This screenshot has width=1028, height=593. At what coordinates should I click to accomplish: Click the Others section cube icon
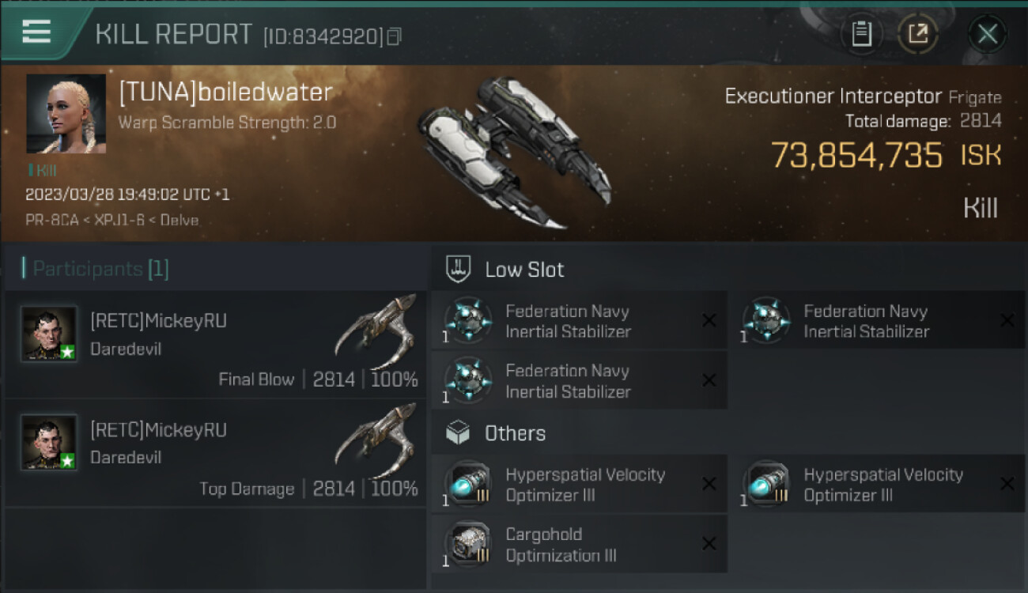tap(459, 433)
